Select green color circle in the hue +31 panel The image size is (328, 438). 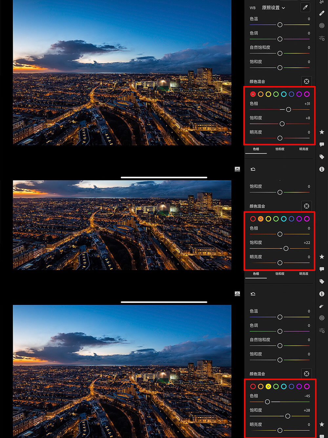(x=276, y=94)
